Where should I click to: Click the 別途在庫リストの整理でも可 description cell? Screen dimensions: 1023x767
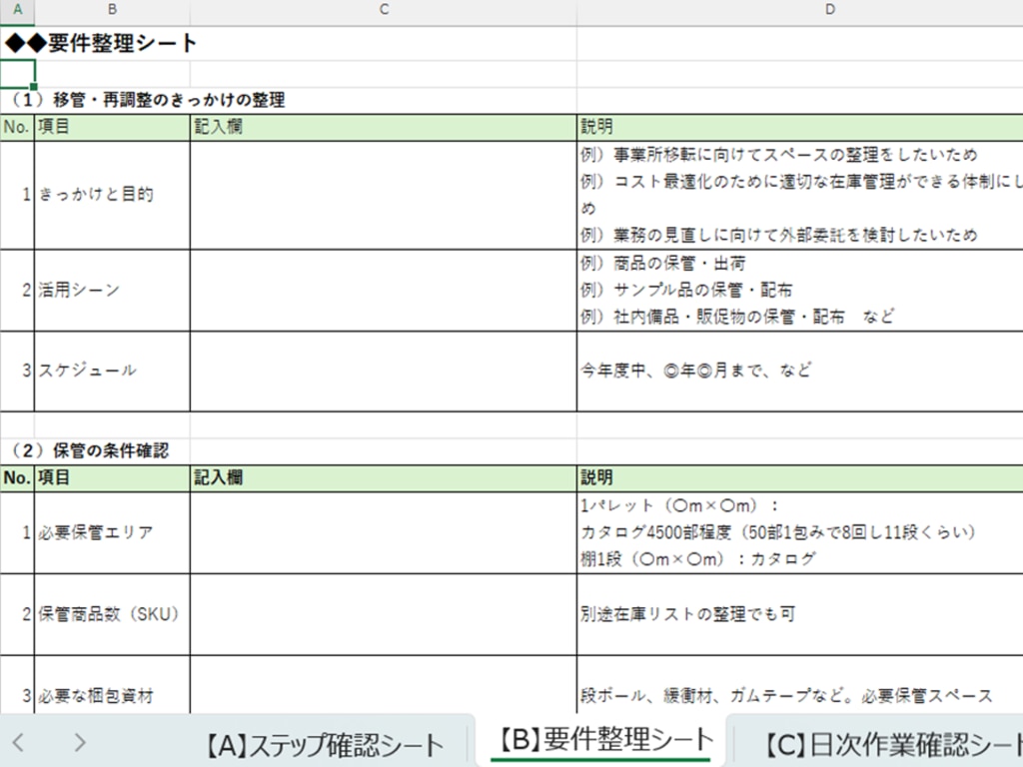799,614
